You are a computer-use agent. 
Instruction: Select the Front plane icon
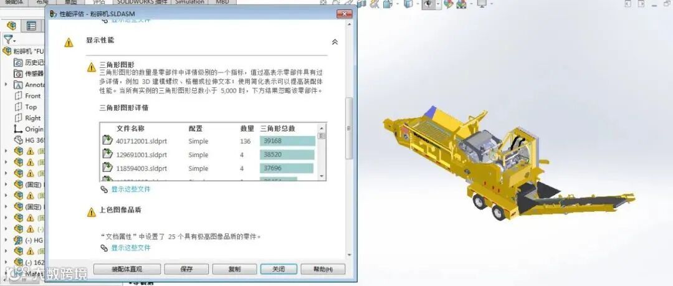point(18,96)
